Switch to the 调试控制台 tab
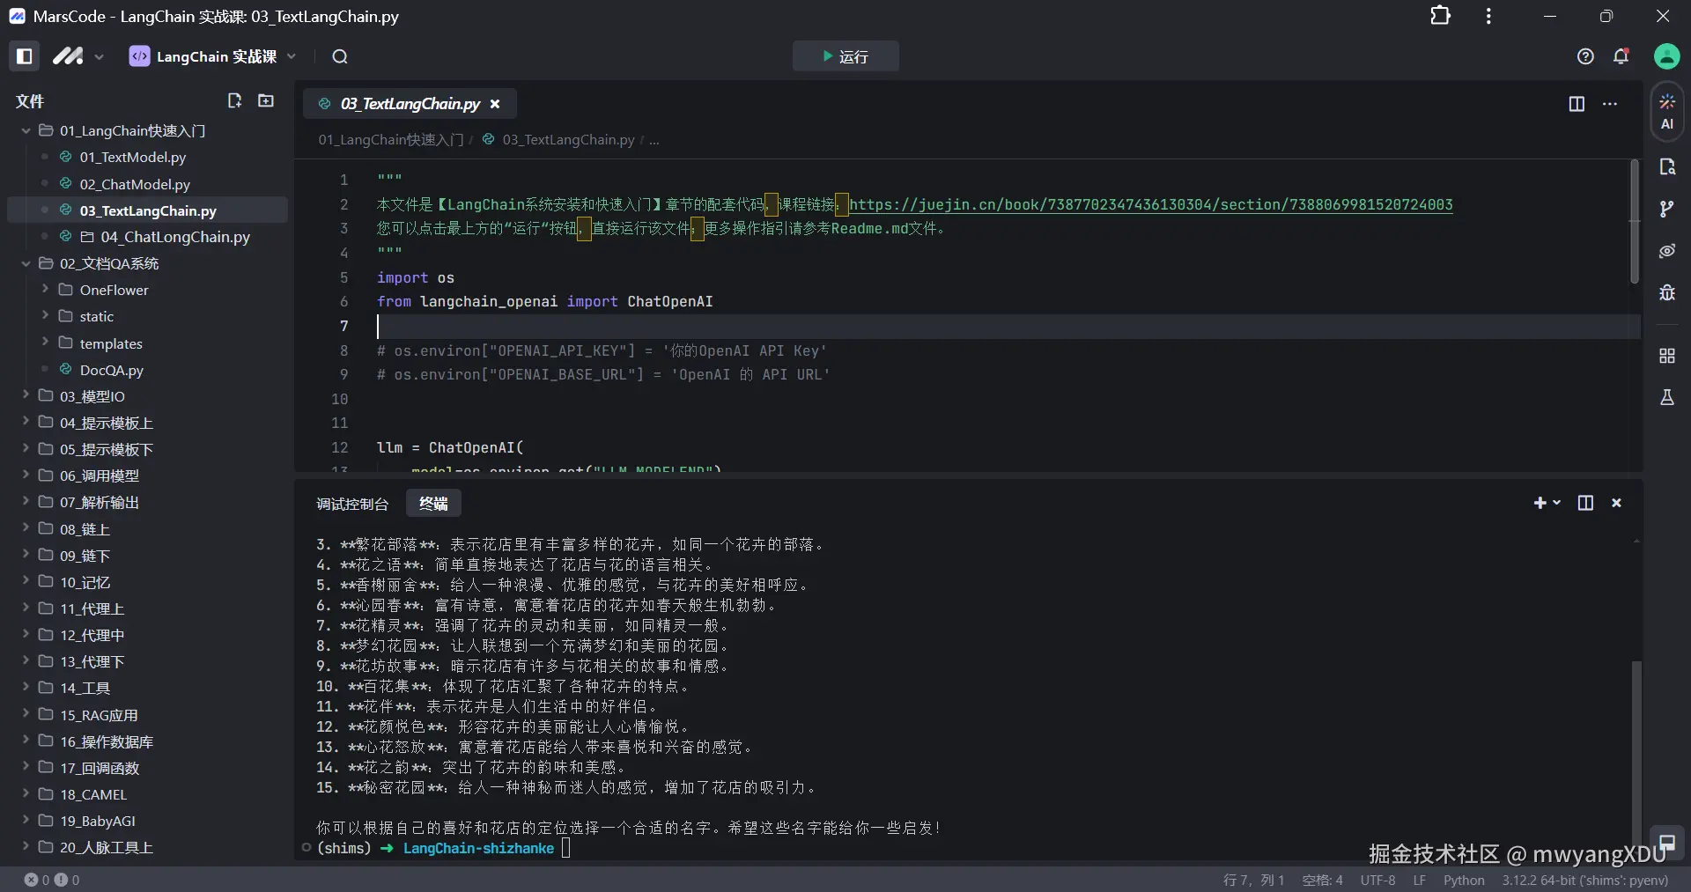The width and height of the screenshot is (1691, 892). pyautogui.click(x=352, y=504)
